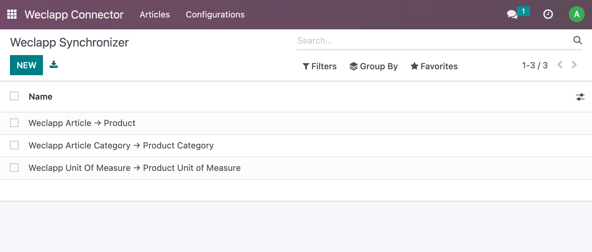Screen dimensions: 592x252
Task: Open the apps grid menu icon
Action: 12,14
